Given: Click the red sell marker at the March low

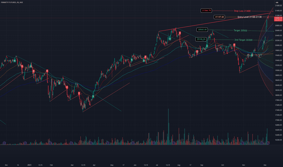Looking at the screenshot, I should coord(79,93).
